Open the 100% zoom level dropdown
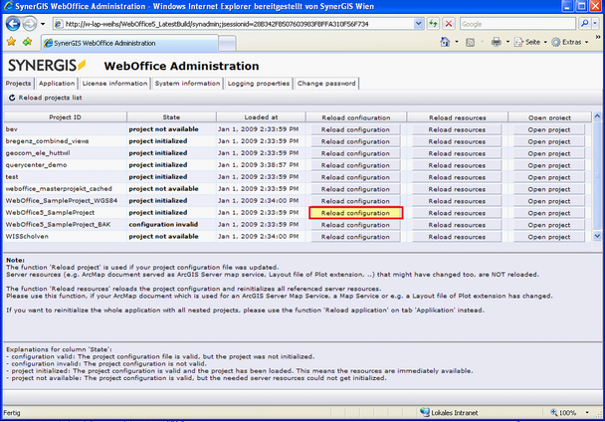605x422 pixels. [x=587, y=413]
